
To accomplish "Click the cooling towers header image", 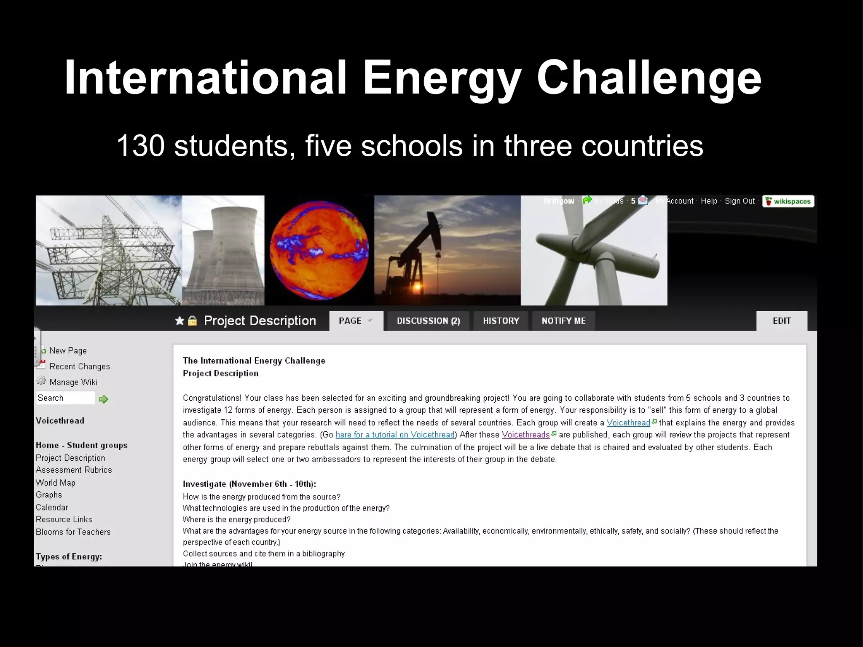I will pos(223,250).
